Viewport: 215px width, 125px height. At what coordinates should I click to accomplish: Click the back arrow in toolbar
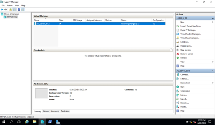tap(2, 10)
